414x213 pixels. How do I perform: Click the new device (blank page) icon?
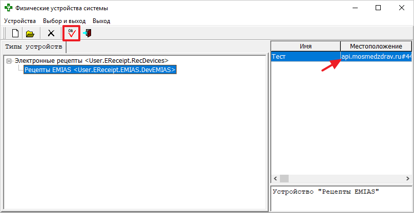pos(15,34)
